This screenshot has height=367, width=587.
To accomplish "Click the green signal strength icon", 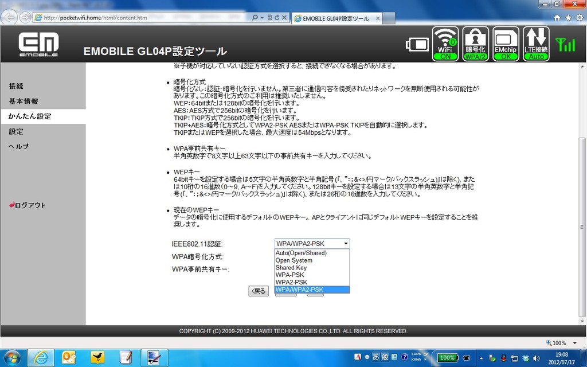I will pyautogui.click(x=565, y=45).
